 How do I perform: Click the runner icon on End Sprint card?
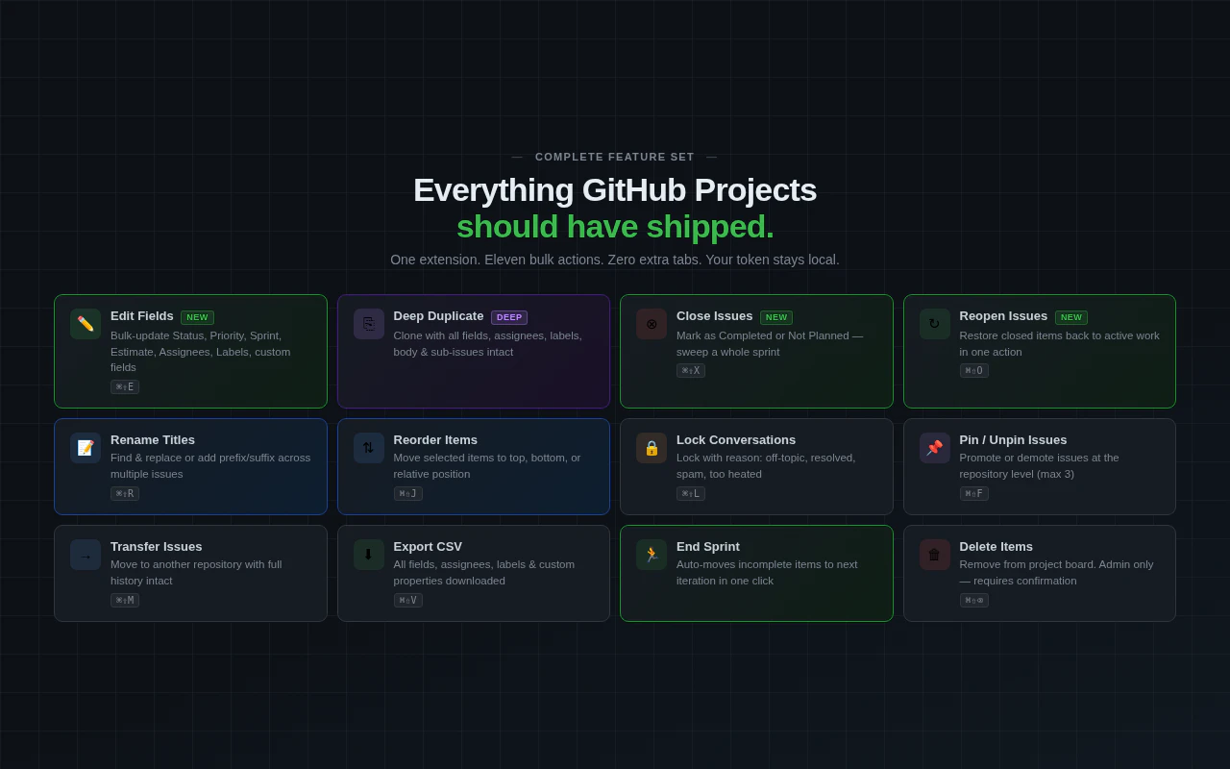[652, 555]
